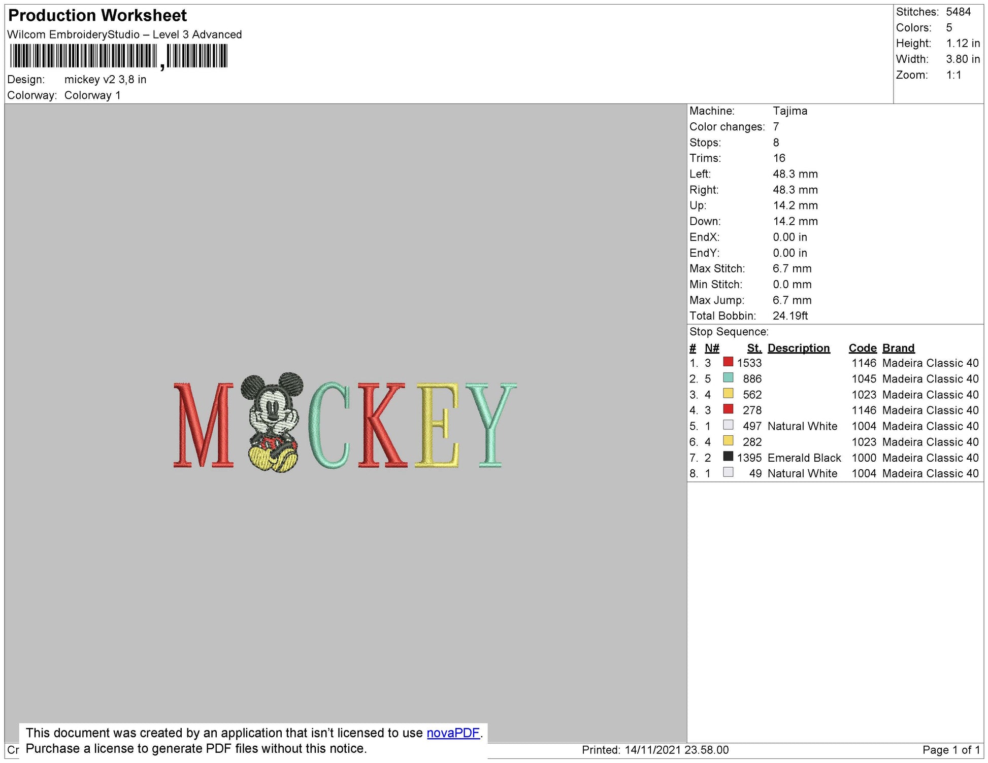This screenshot has width=988, height=763.
Task: Click the Code column header
Action: tap(862, 348)
